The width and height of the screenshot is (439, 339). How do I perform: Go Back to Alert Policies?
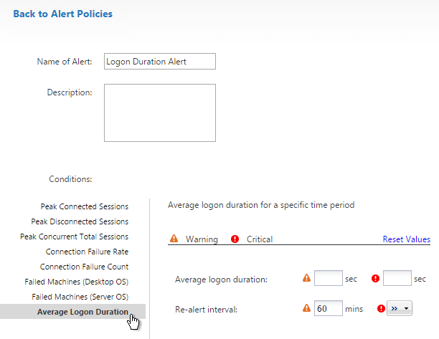pyautogui.click(x=62, y=14)
